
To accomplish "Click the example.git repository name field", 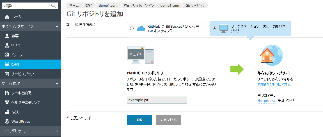I will tap(157, 100).
